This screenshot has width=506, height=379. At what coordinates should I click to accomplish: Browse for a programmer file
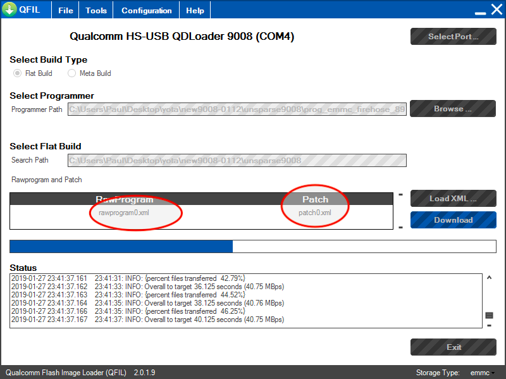coord(453,108)
